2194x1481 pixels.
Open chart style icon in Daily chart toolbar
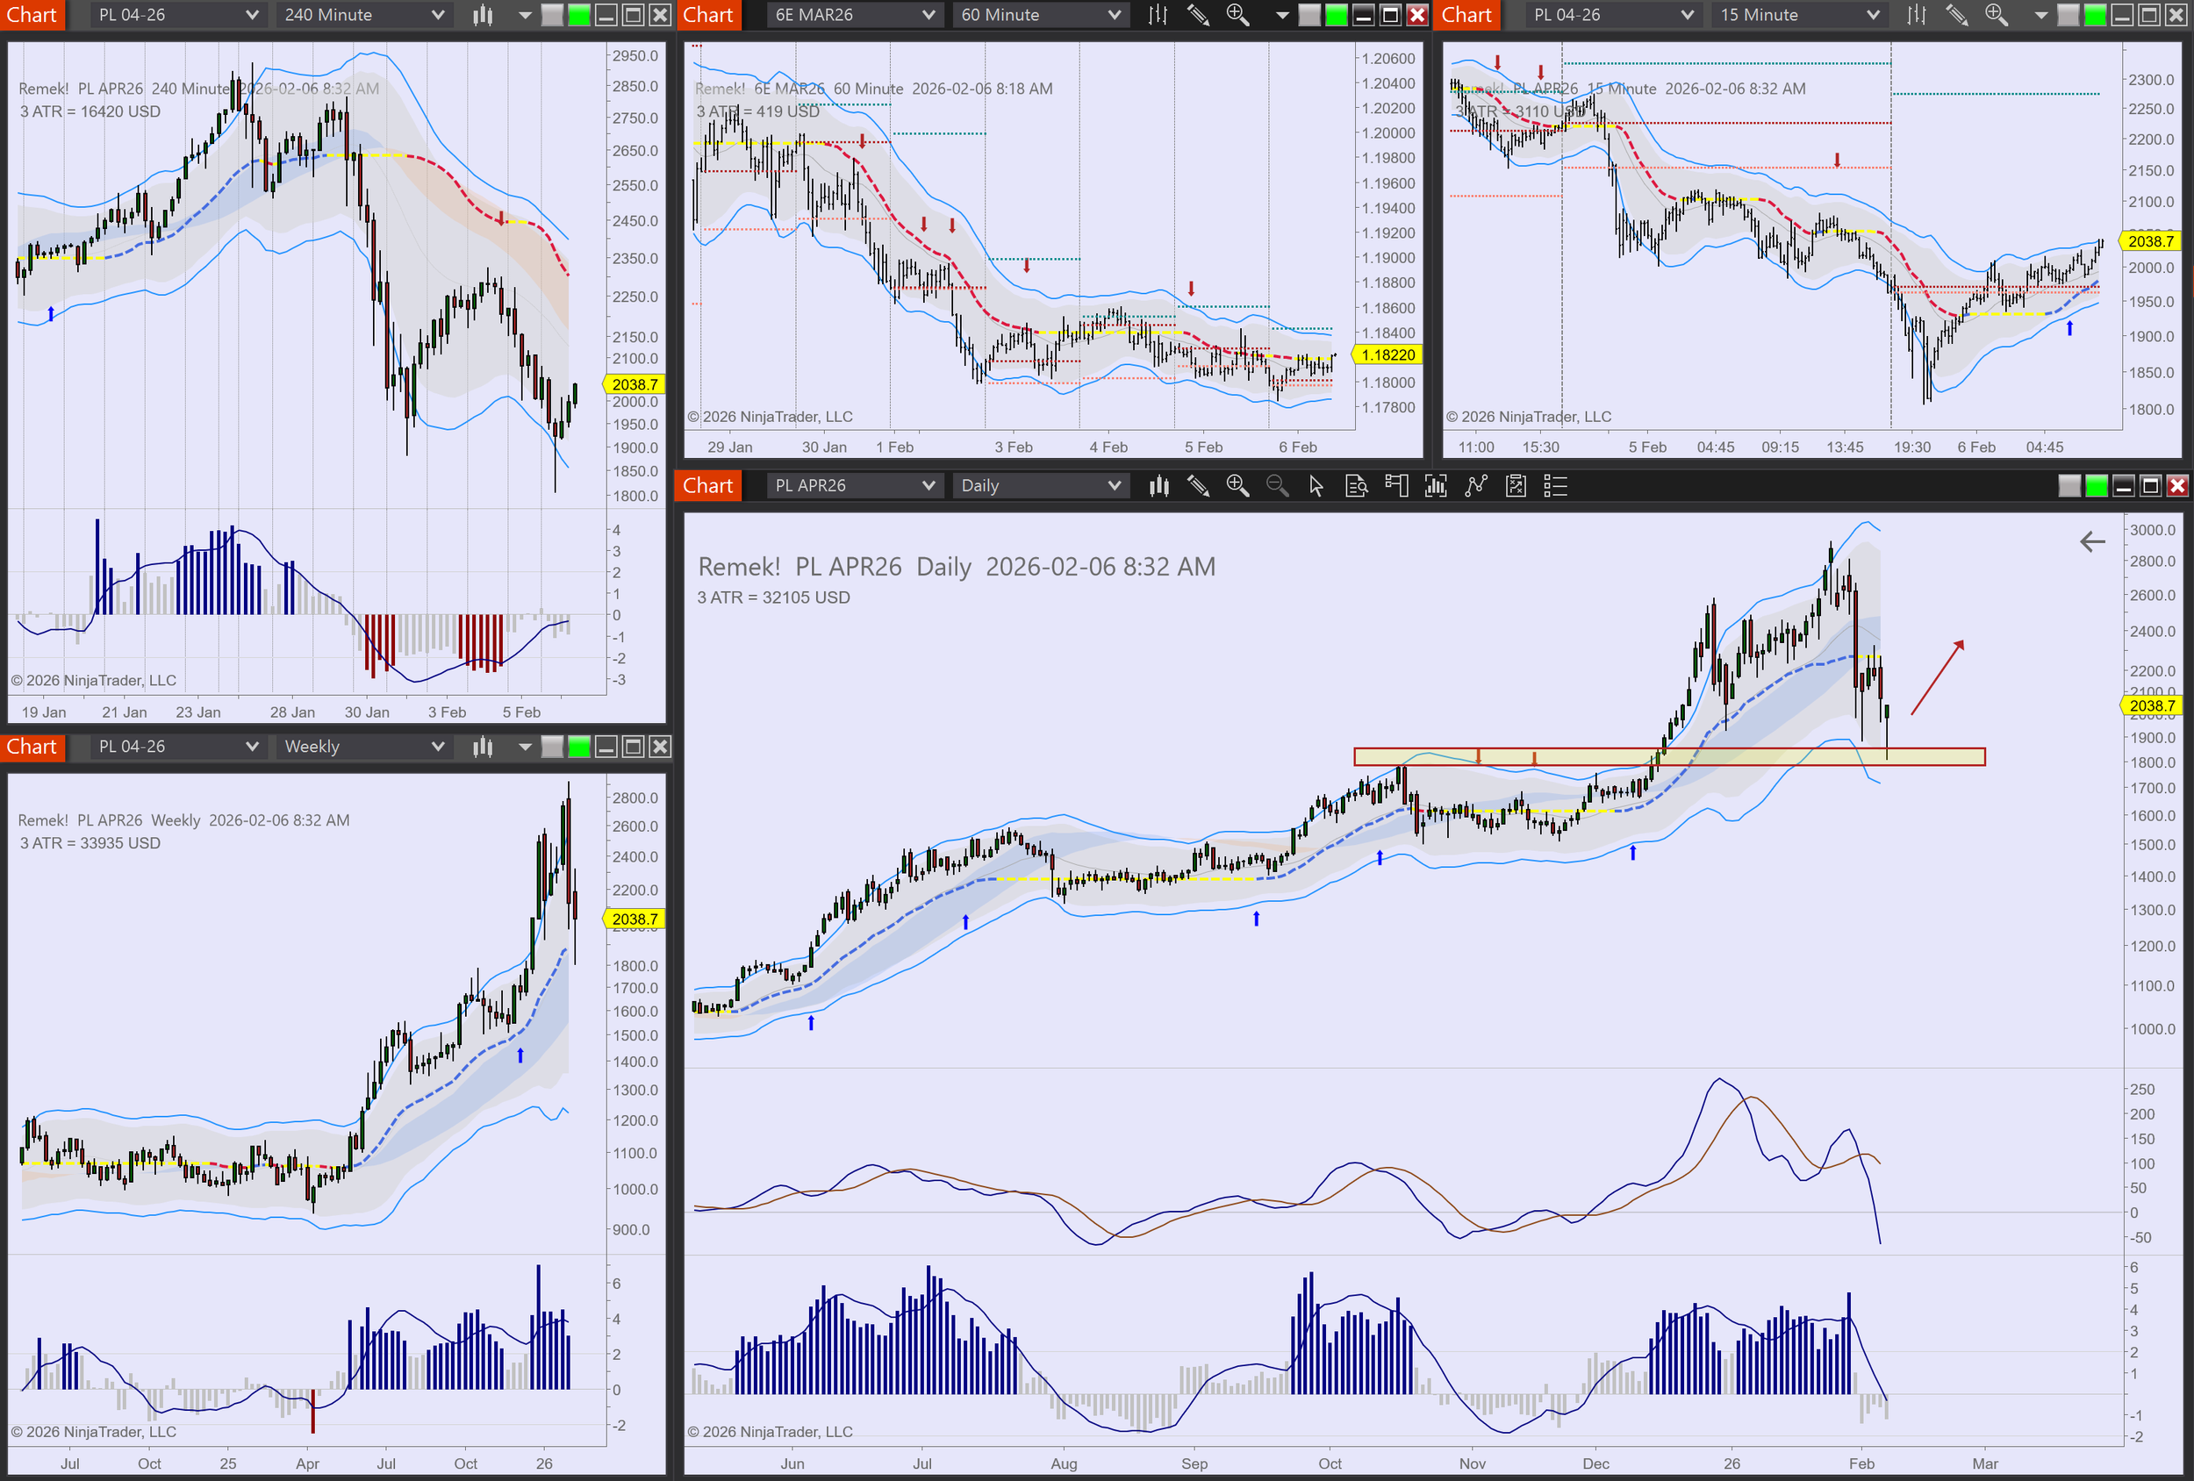click(x=1159, y=486)
